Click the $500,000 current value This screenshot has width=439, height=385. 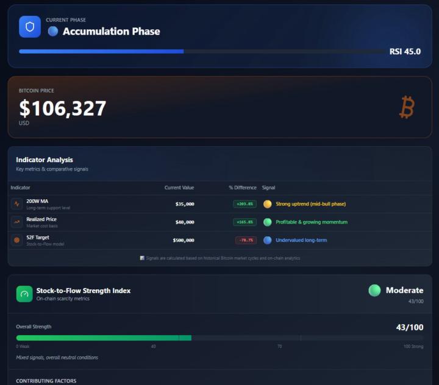click(x=184, y=240)
